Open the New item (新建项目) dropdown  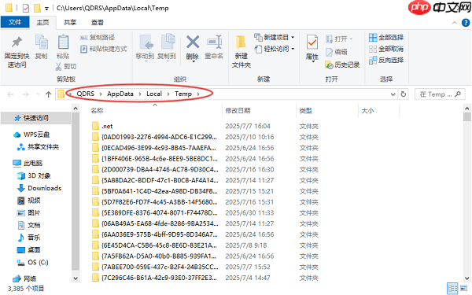point(275,37)
